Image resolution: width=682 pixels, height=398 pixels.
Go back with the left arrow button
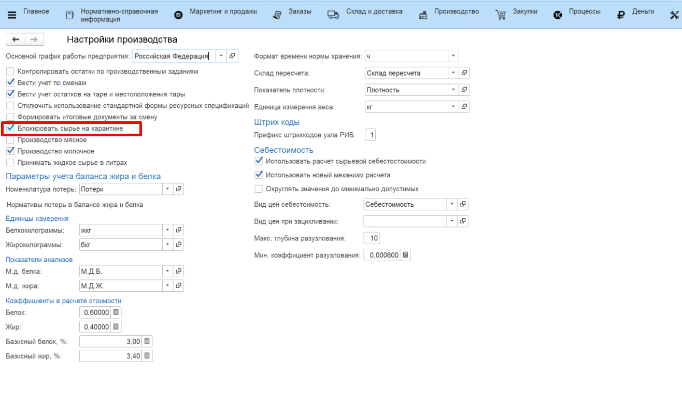tap(15, 39)
